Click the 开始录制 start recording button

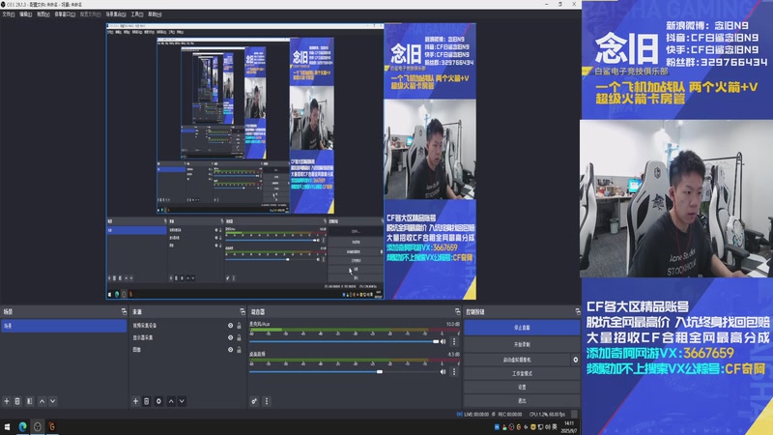522,344
